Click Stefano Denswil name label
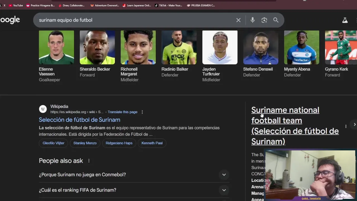Screen dimensions: 357x201 point(258,69)
